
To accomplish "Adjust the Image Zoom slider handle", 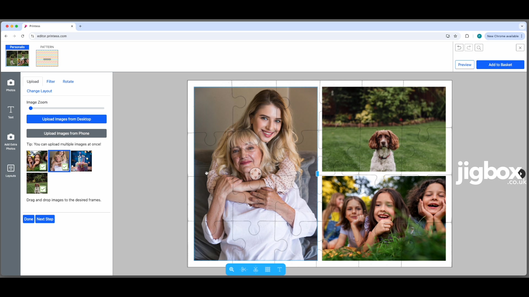I will tap(31, 108).
